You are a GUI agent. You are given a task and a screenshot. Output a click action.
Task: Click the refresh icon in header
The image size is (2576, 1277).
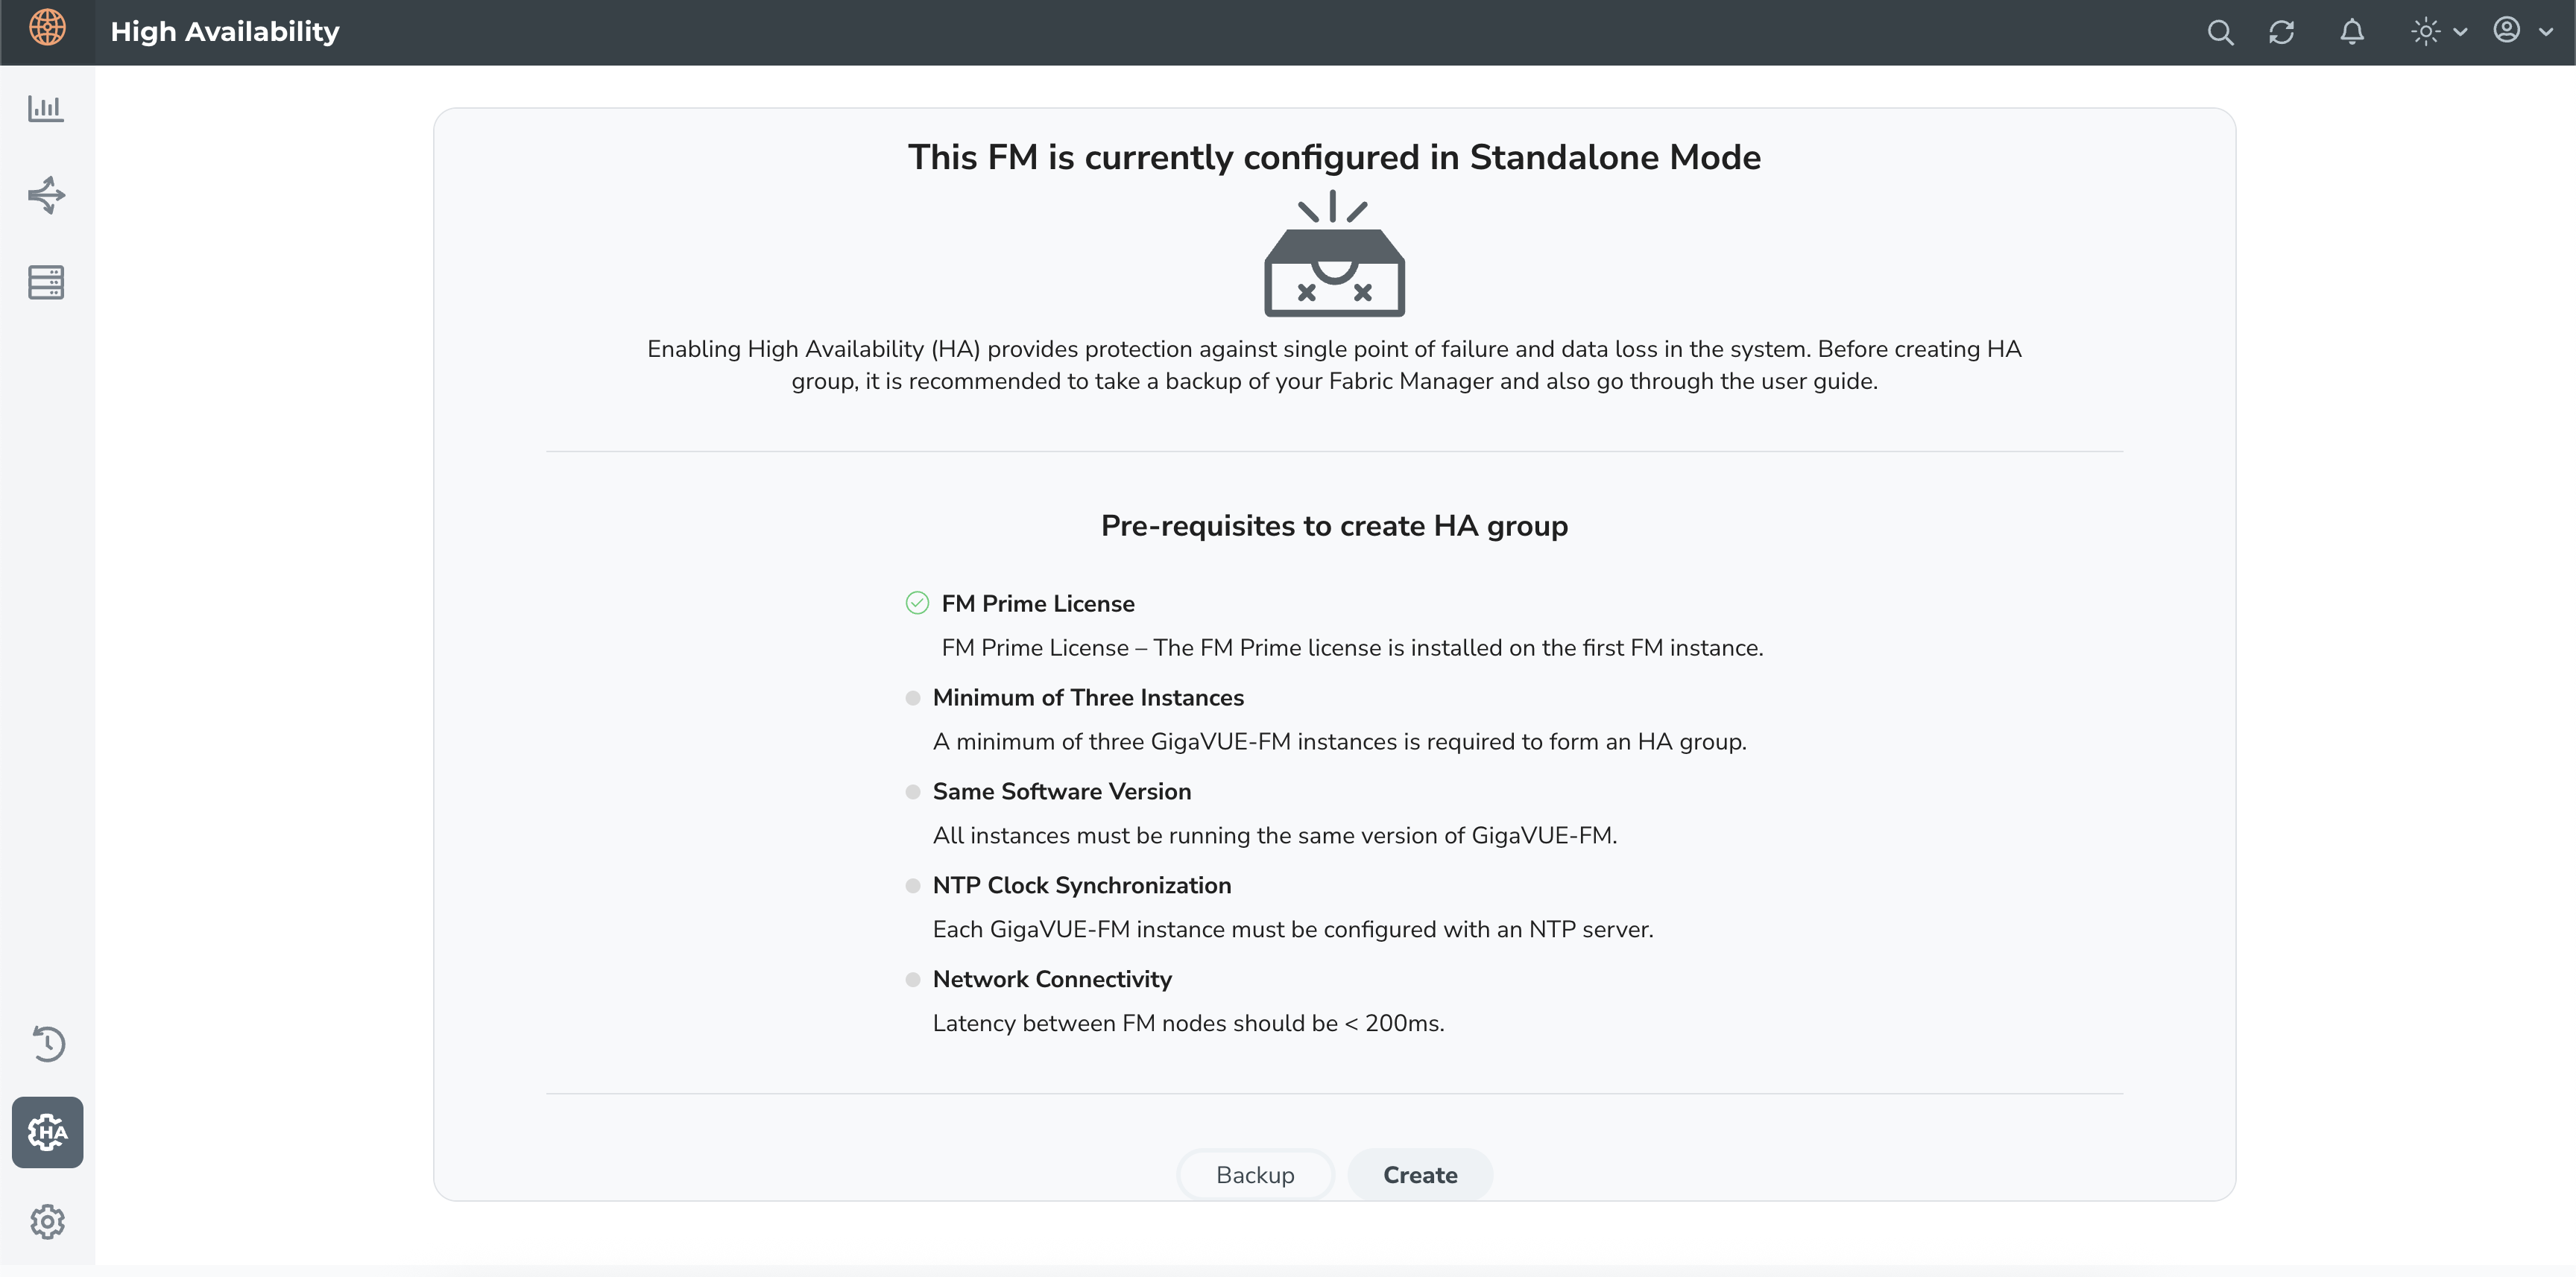click(2281, 32)
